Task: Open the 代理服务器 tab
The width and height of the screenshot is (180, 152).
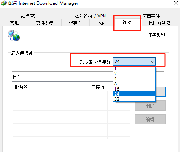Action: pyautogui.click(x=160, y=23)
